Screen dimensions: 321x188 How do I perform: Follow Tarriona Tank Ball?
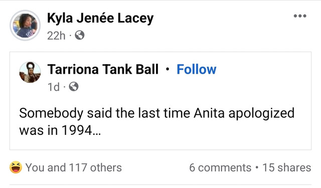coord(196,69)
